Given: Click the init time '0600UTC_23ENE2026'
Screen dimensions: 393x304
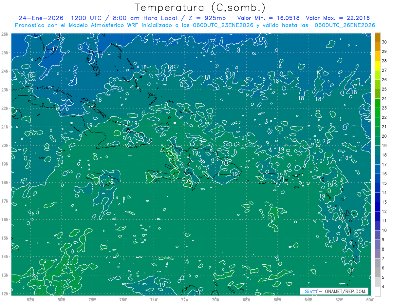Looking at the screenshot, I should click(x=223, y=25).
